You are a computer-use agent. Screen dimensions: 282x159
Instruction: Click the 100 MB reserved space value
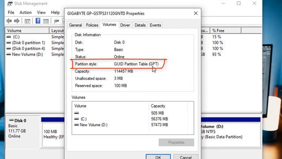click(x=120, y=86)
